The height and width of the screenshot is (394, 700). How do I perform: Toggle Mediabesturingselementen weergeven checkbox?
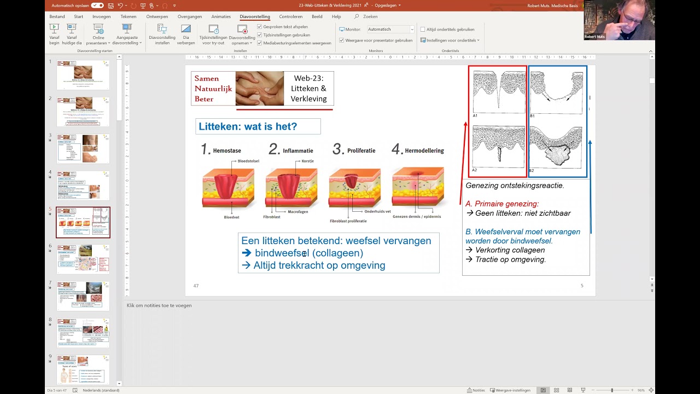(260, 43)
